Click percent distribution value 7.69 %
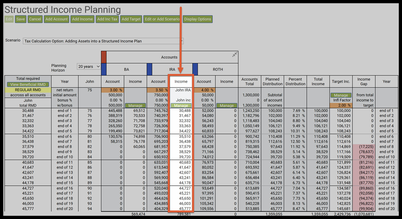 [x=299, y=111]
